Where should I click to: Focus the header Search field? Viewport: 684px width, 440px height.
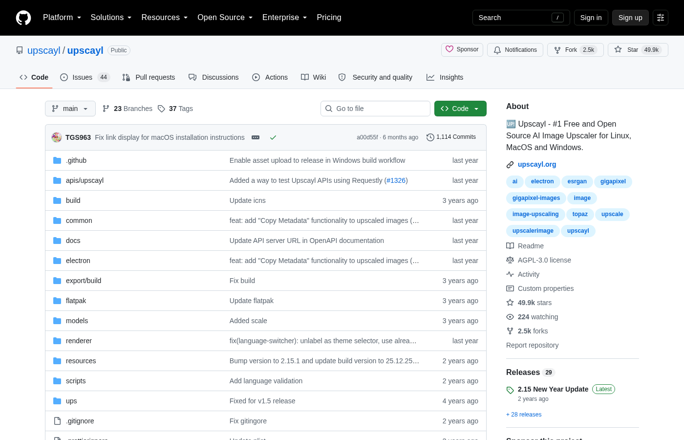click(x=521, y=18)
